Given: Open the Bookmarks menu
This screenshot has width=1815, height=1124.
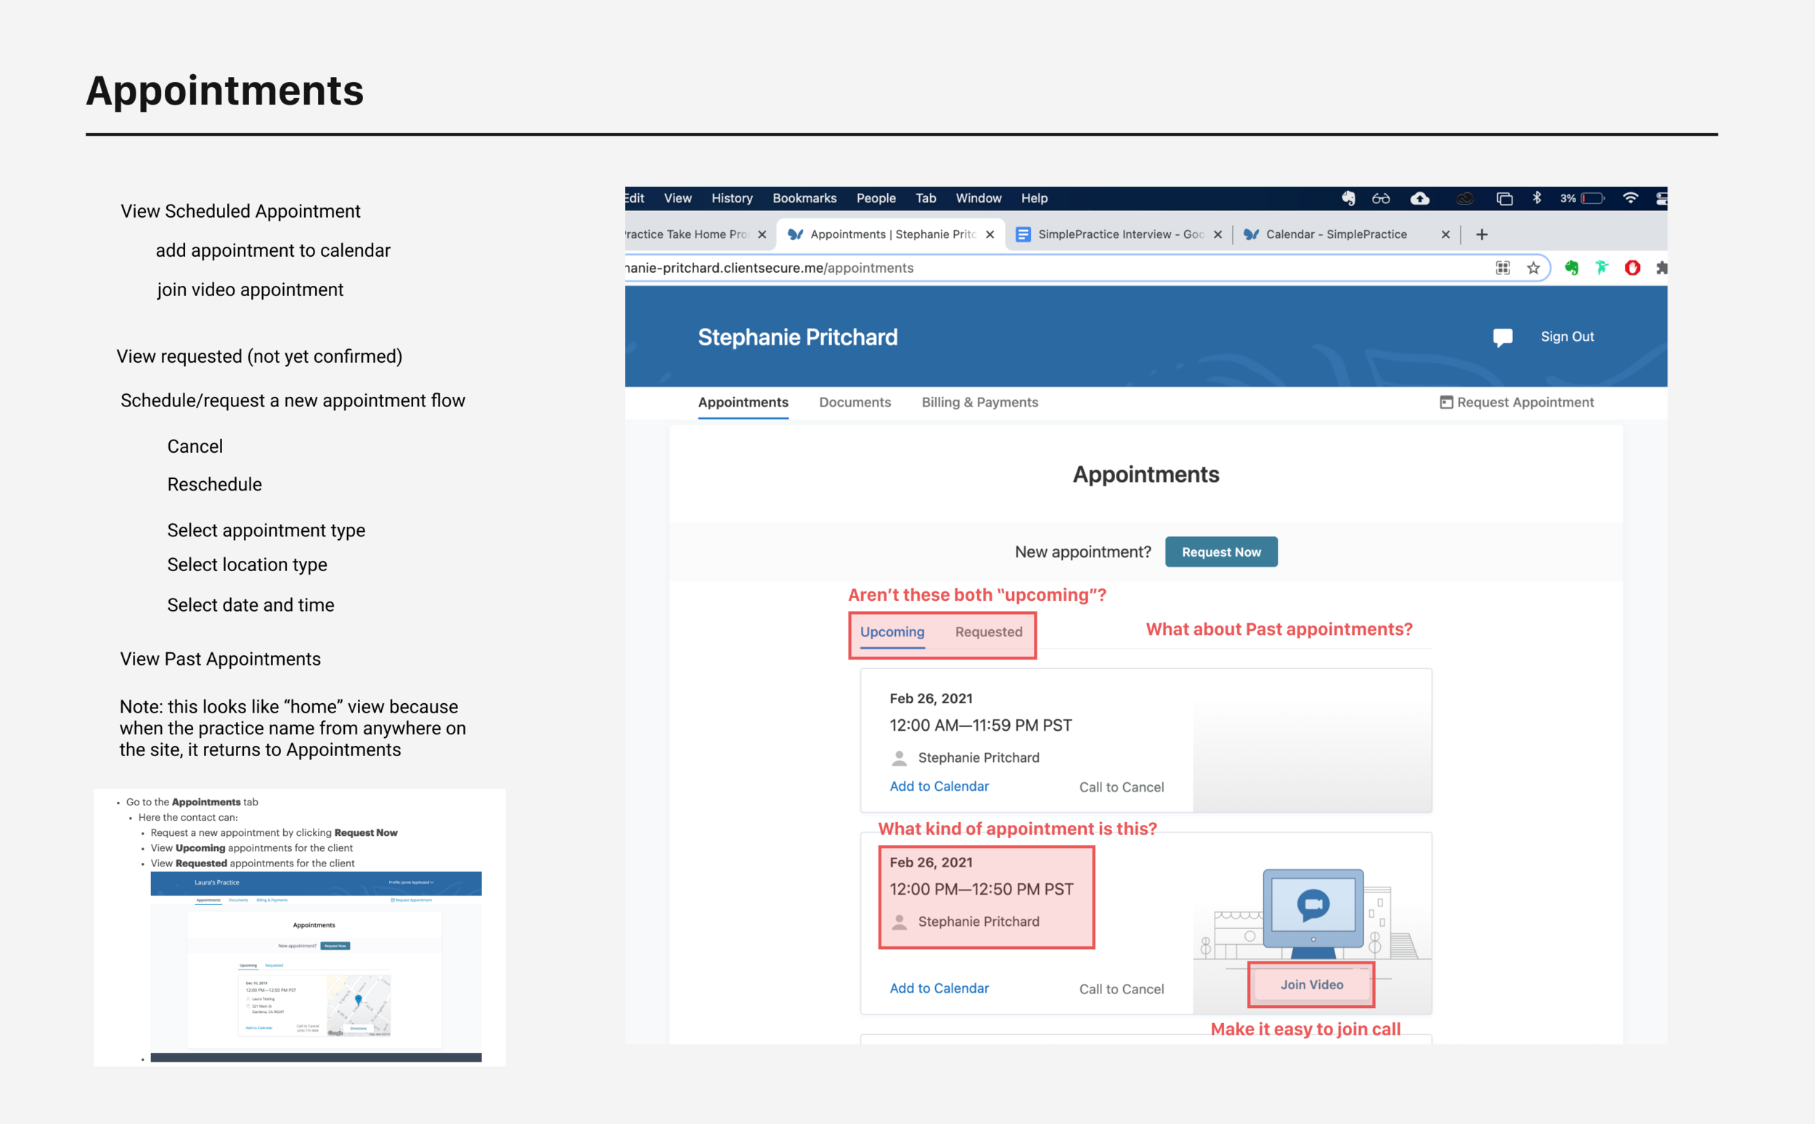Looking at the screenshot, I should tap(804, 199).
